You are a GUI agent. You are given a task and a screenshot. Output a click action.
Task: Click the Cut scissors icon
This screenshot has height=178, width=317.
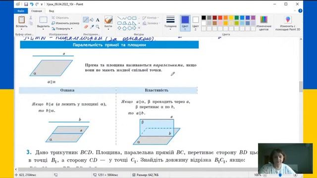tap(31, 18)
